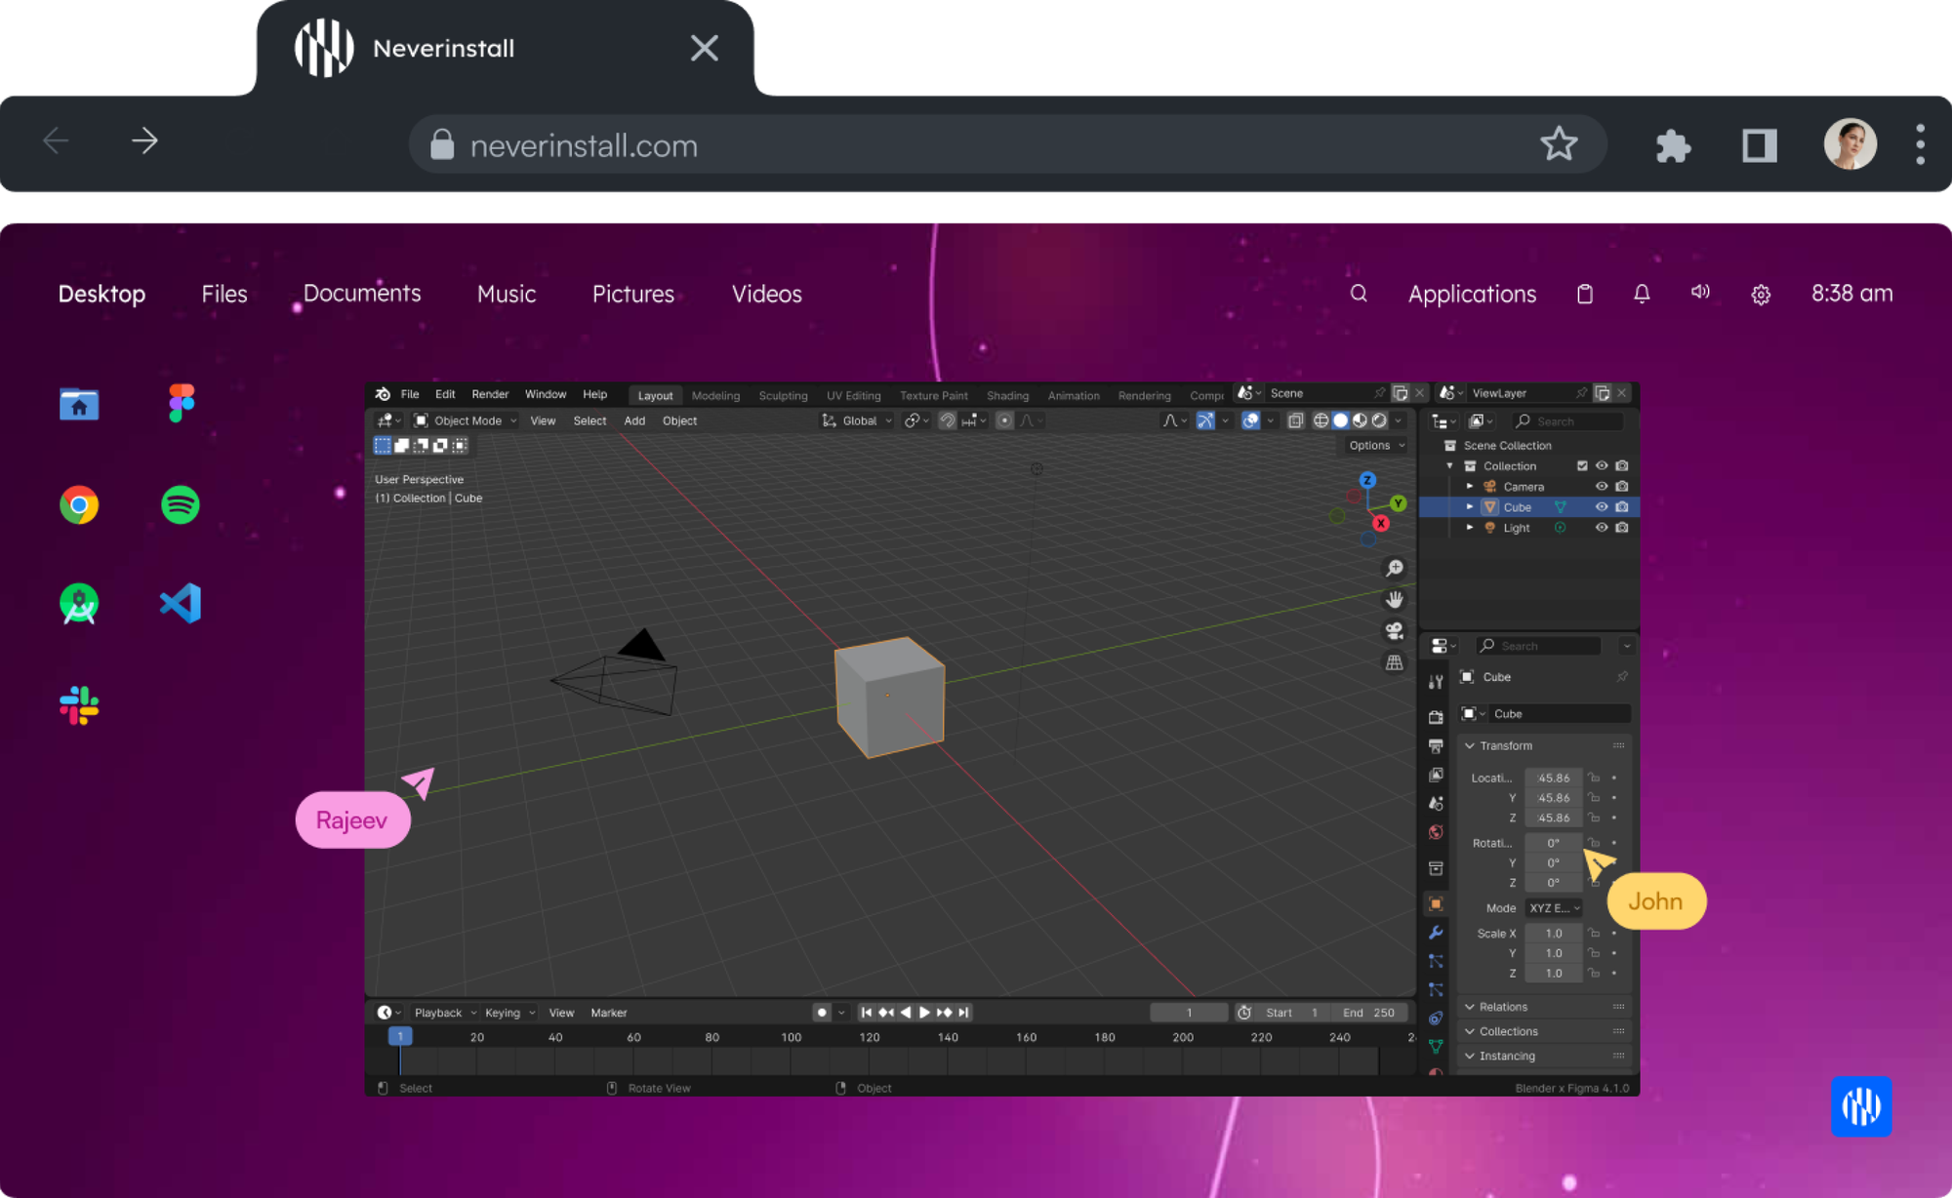Switch to the Sculpting workspace tab
The image size is (1952, 1198).
point(783,395)
